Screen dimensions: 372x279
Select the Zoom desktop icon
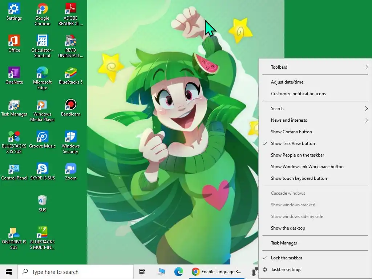click(70, 172)
